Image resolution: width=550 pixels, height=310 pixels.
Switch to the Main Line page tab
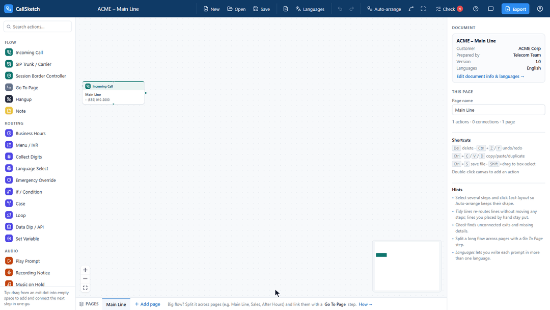pos(116,304)
